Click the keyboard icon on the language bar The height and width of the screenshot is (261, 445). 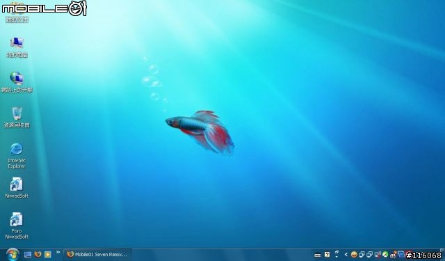coord(318,255)
